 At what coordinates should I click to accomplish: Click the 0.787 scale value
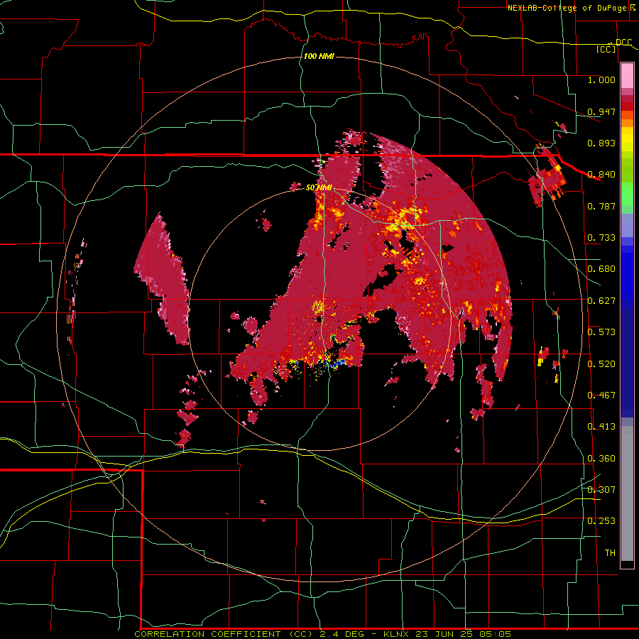(x=601, y=206)
